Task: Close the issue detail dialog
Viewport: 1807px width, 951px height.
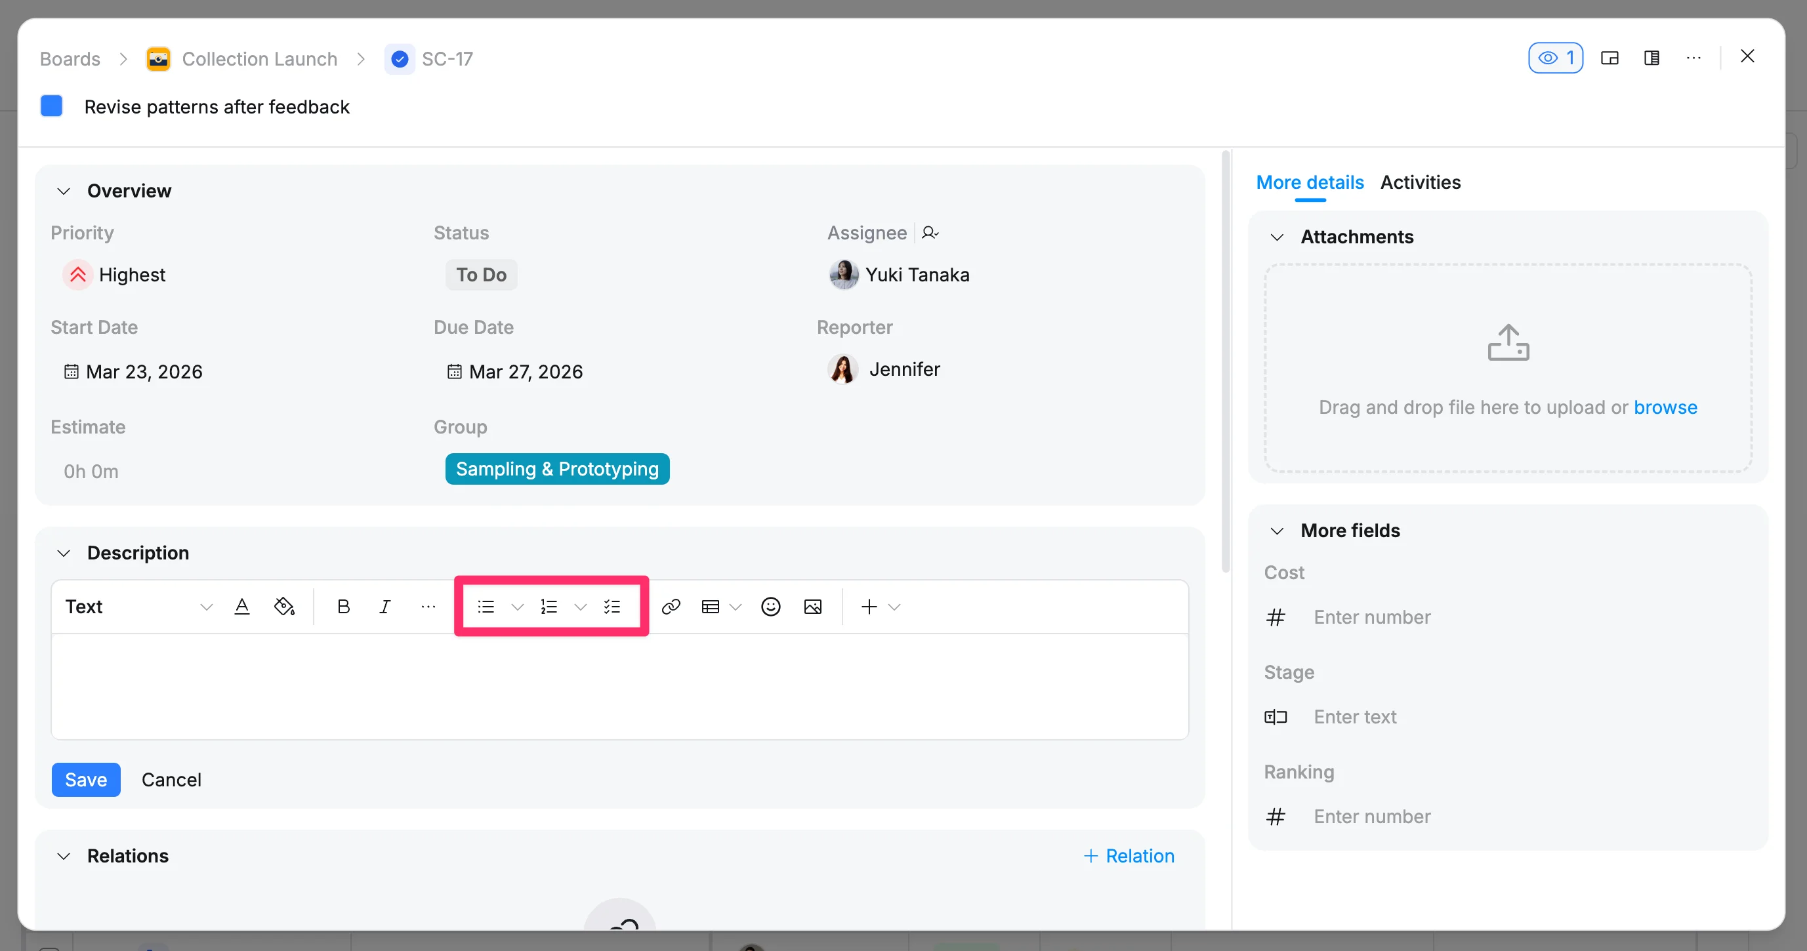Action: [x=1747, y=56]
